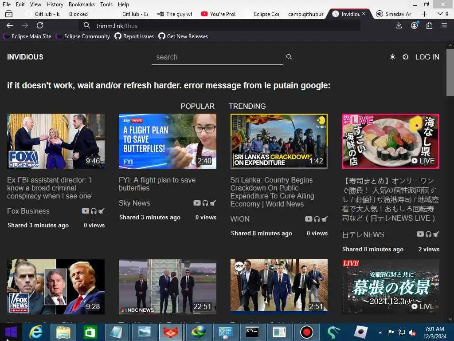Open the browser downloads panel
Image resolution: width=454 pixels, height=341 pixels.
coord(399,25)
